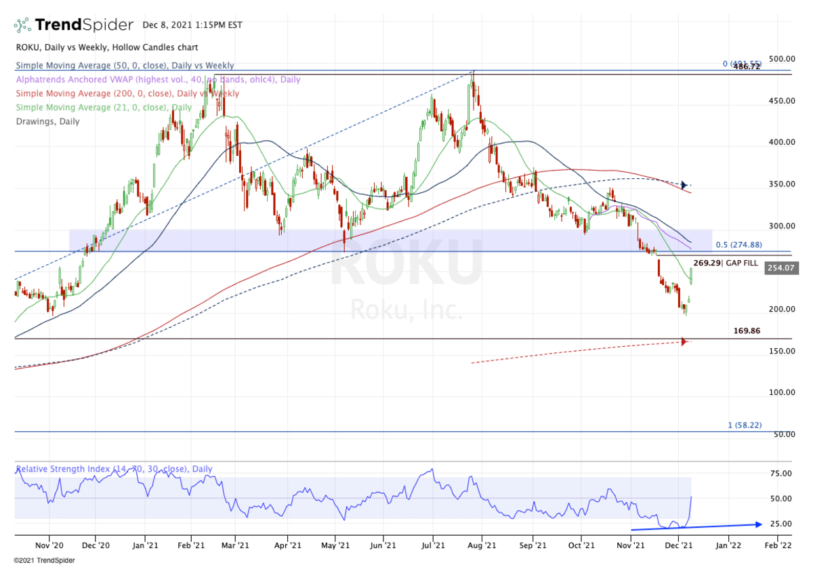Select the 21 Simple Moving Average legend entry

pyautogui.click(x=104, y=108)
